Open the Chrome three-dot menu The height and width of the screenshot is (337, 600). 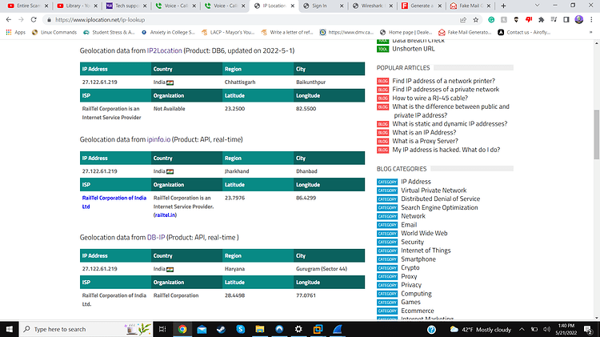(591, 19)
